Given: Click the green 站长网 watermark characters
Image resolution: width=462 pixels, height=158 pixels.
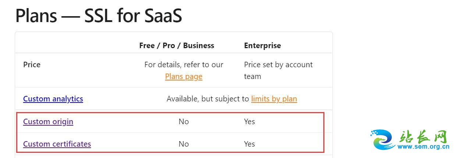Looking at the screenshot, I should click(x=423, y=136).
